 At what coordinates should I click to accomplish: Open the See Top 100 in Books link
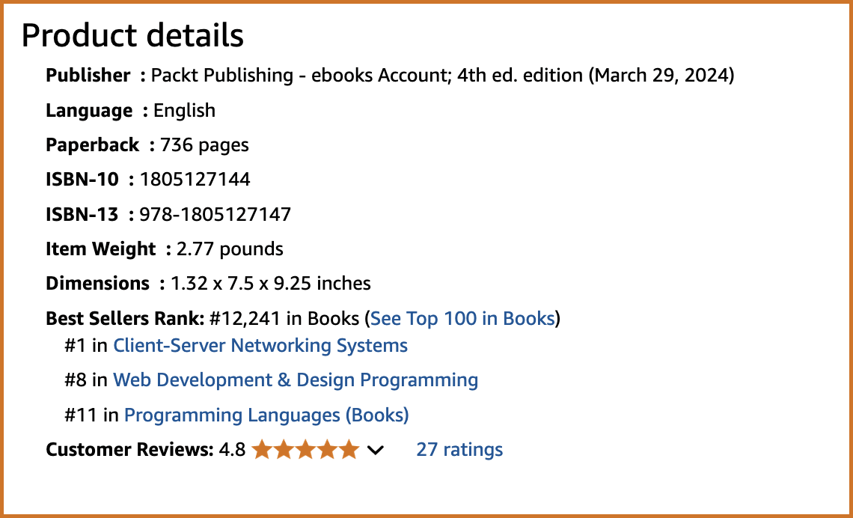pyautogui.click(x=462, y=318)
